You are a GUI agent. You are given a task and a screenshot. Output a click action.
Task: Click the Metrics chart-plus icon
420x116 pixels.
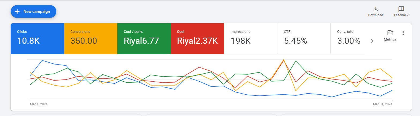coord(390,33)
